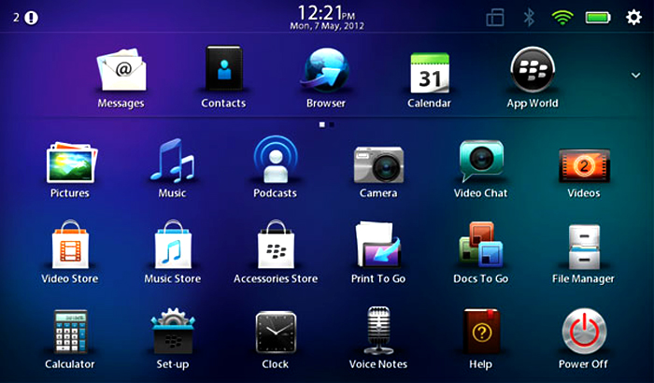
Task: Tap the Bluetooth status icon
Action: tap(529, 18)
